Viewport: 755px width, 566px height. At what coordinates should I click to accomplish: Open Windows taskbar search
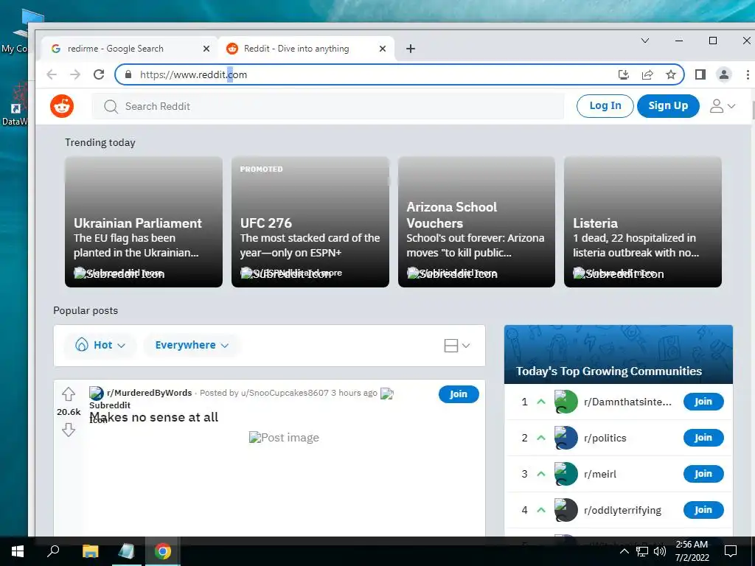(x=53, y=551)
